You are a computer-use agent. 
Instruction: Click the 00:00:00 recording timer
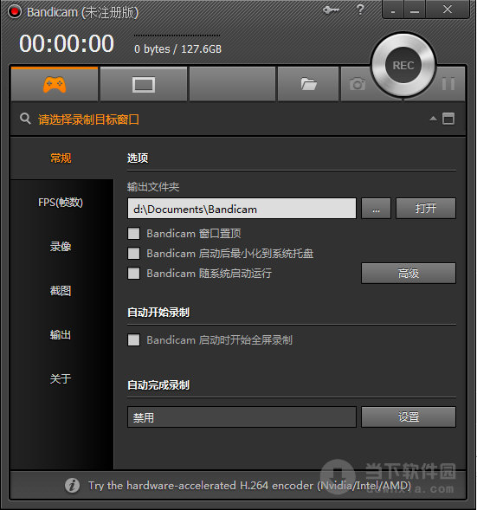[67, 44]
